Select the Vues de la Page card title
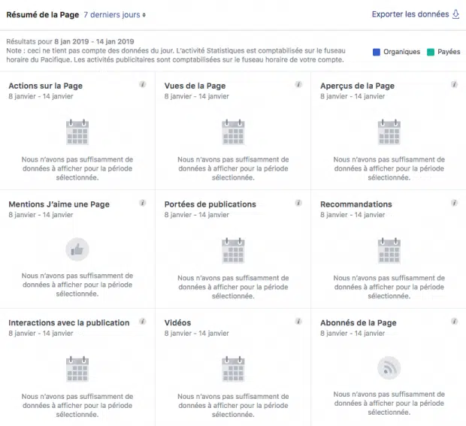The width and height of the screenshot is (466, 426). pos(195,86)
